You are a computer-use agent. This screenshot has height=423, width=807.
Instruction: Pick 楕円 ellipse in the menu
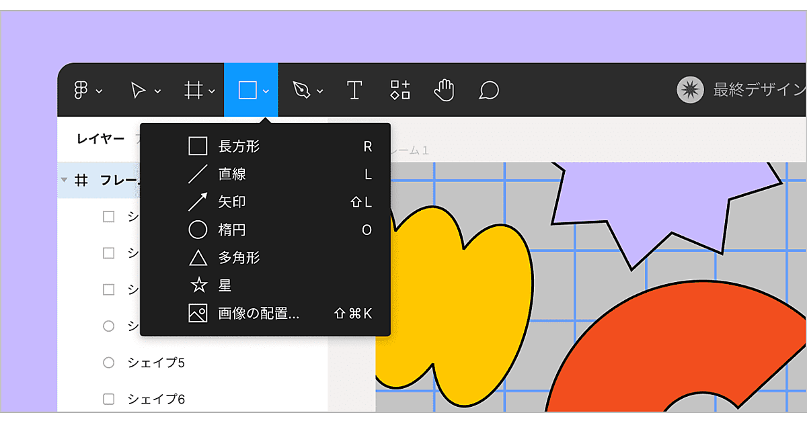click(x=232, y=230)
